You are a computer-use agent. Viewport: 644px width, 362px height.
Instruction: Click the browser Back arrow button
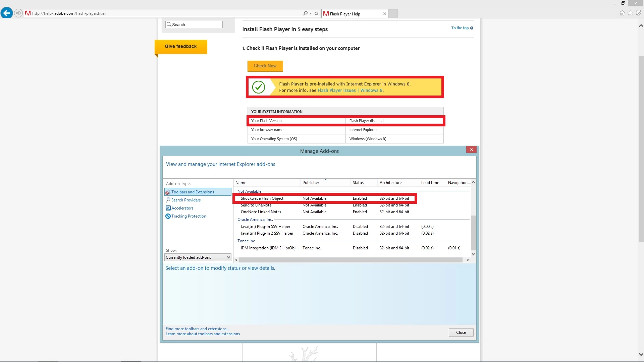(x=7, y=13)
